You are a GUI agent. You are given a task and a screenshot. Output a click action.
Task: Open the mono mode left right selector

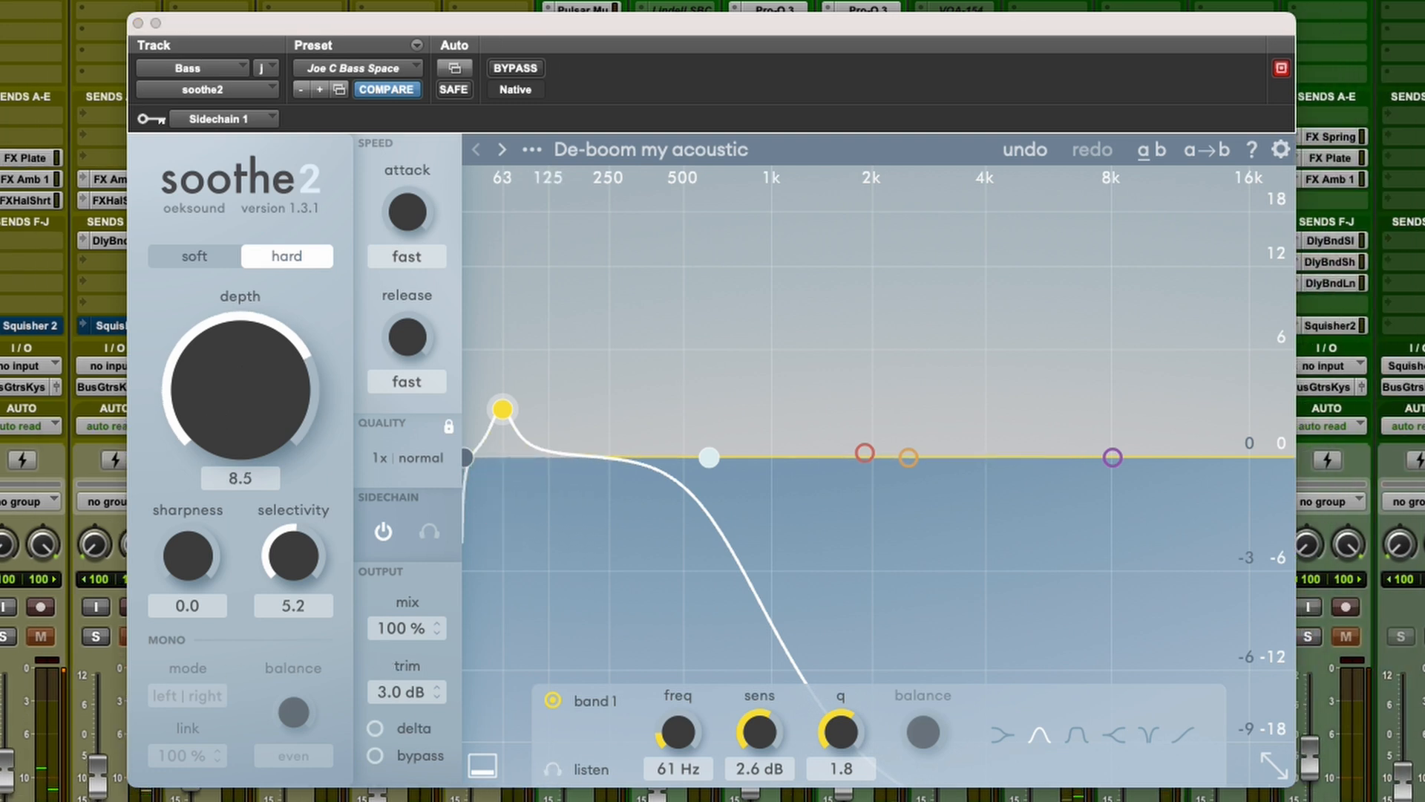(187, 696)
